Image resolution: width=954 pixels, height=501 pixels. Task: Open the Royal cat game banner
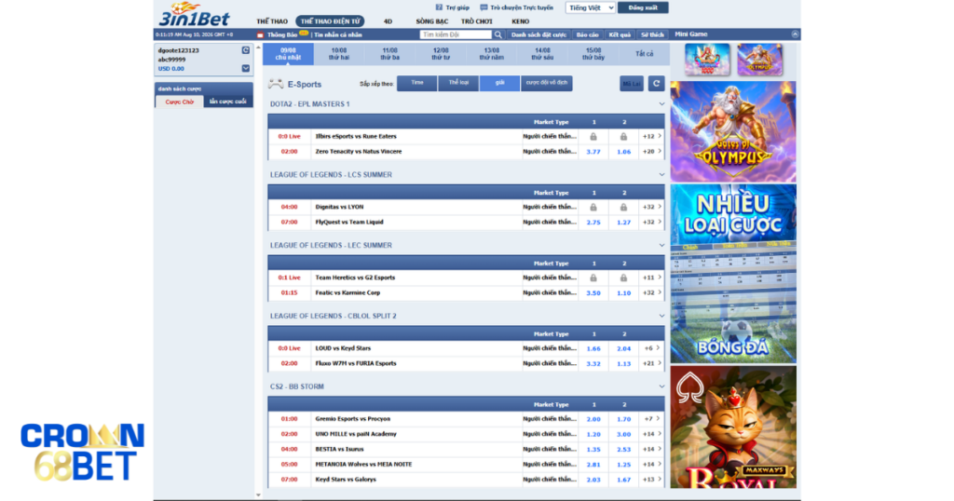[x=733, y=427]
